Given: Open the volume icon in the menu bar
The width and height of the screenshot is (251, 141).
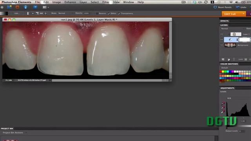Looking at the screenshot, I should 237,2.
